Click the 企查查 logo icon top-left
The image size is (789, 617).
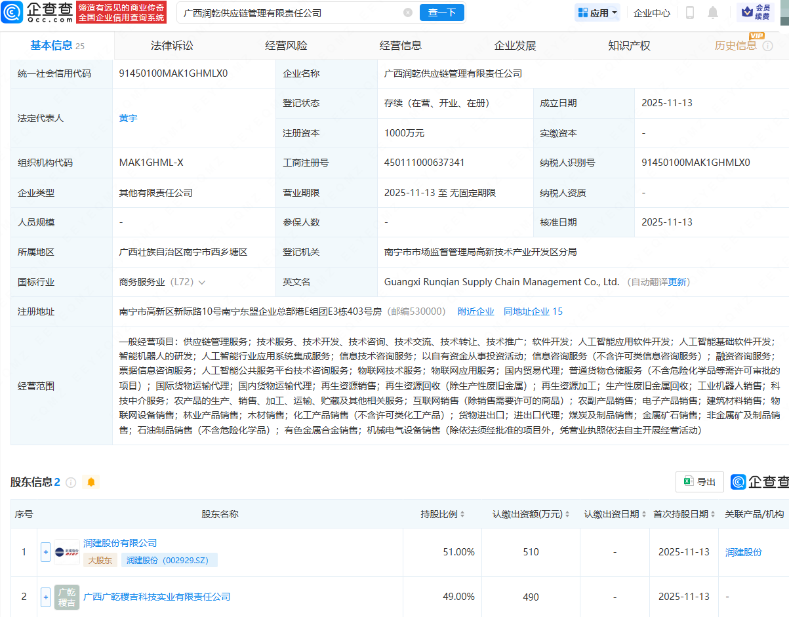click(x=12, y=12)
